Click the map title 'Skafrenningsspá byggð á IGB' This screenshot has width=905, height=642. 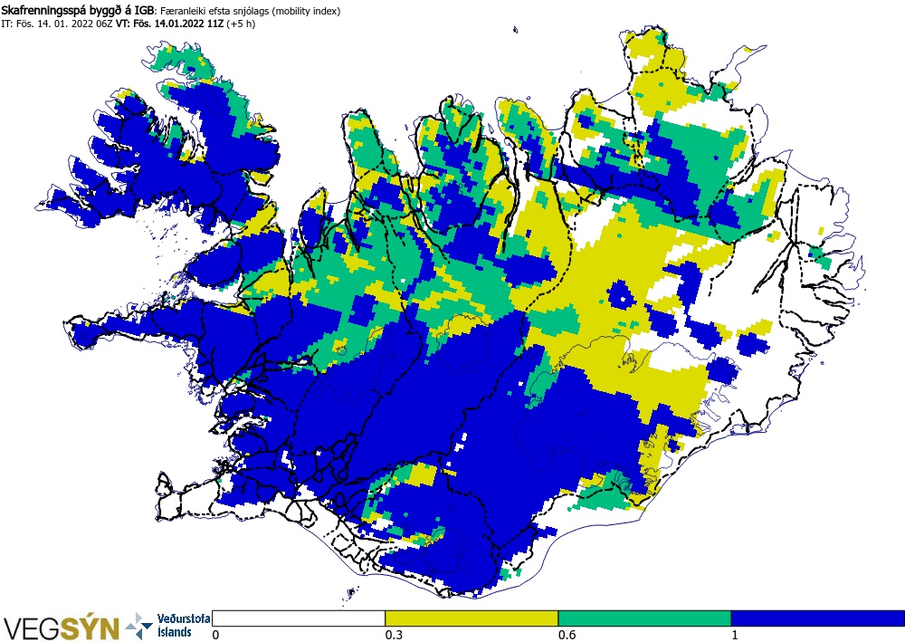click(78, 10)
